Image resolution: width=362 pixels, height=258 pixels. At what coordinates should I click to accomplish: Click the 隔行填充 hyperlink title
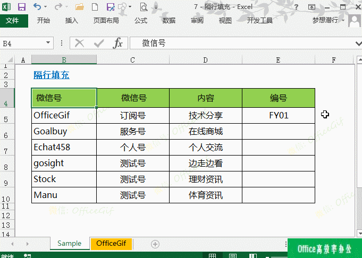pos(52,75)
